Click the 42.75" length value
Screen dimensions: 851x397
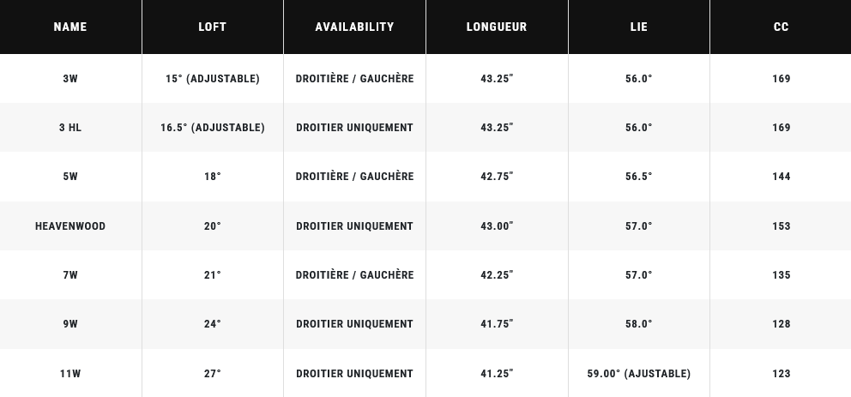coord(497,177)
